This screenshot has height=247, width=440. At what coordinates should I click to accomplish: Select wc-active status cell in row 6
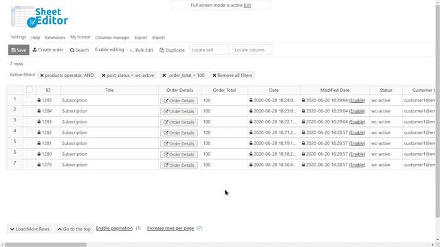[386, 154]
